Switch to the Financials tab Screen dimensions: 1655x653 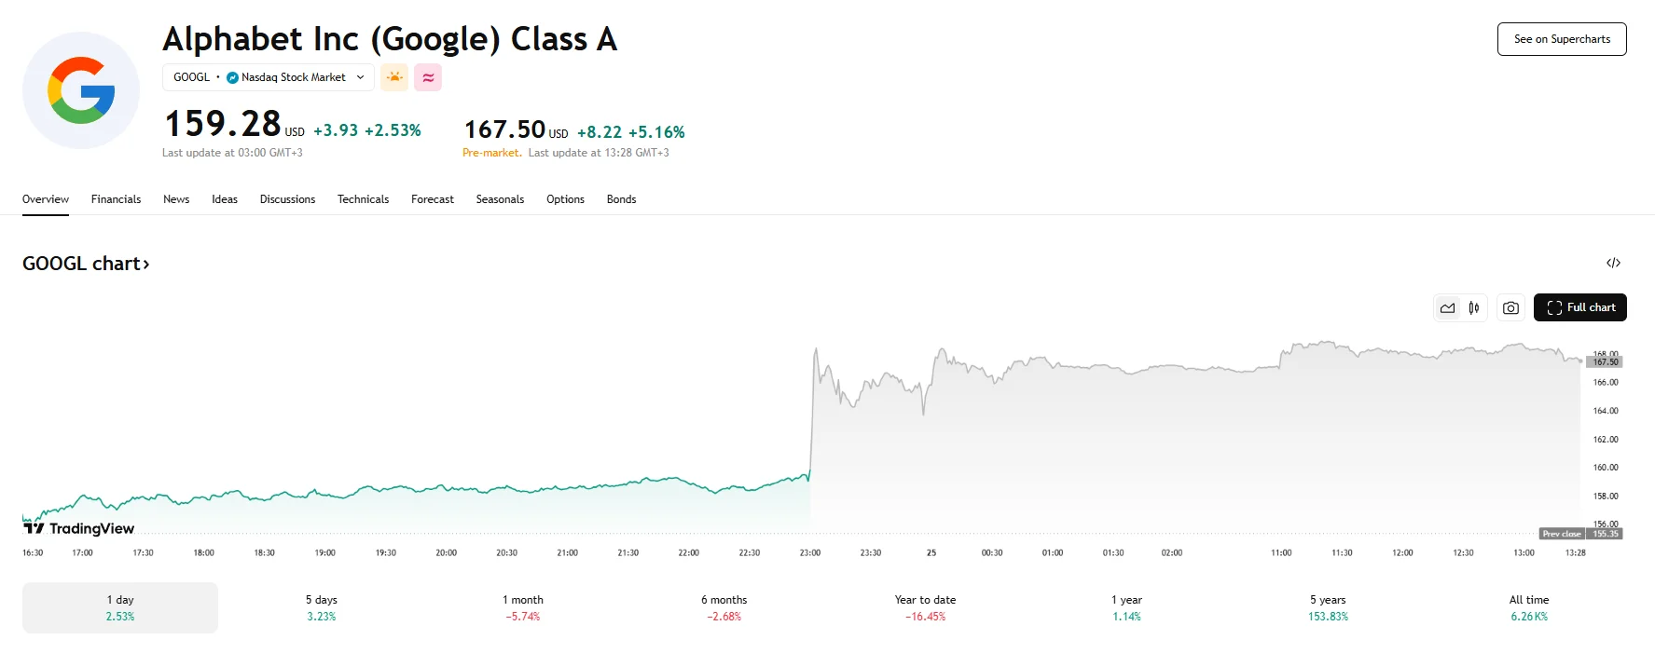pyautogui.click(x=116, y=198)
